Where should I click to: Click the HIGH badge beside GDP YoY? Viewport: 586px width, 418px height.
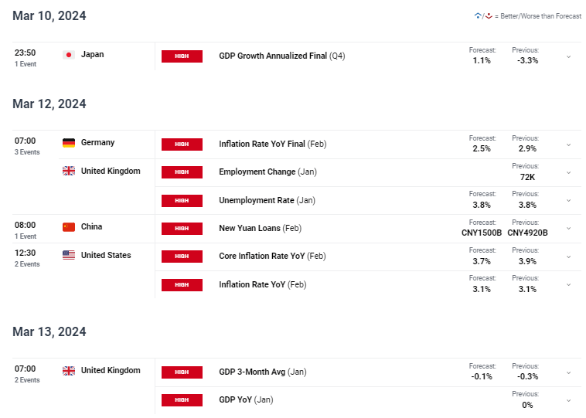coord(182,400)
